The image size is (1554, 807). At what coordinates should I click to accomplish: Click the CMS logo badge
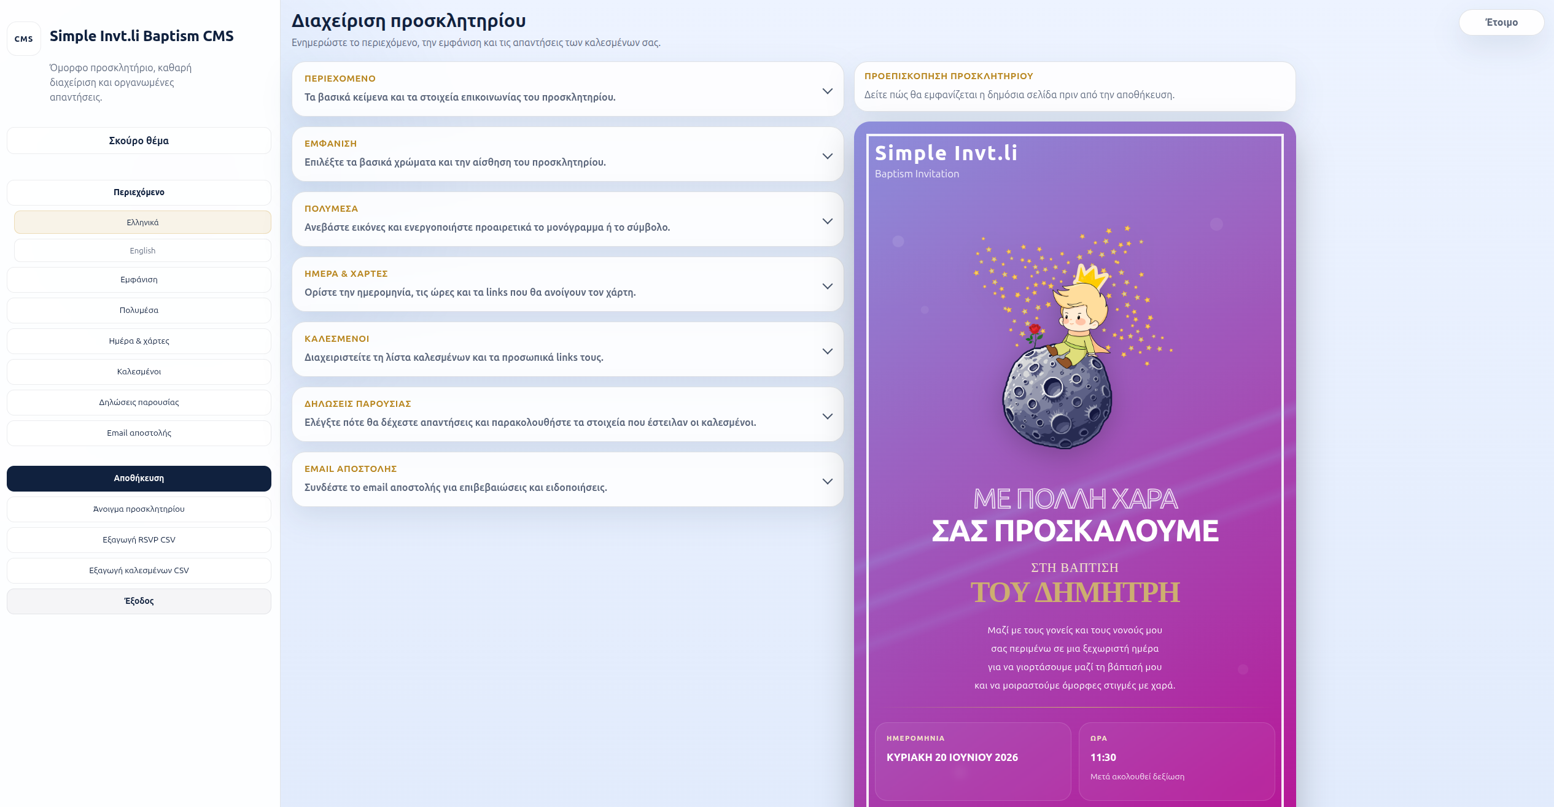24,39
